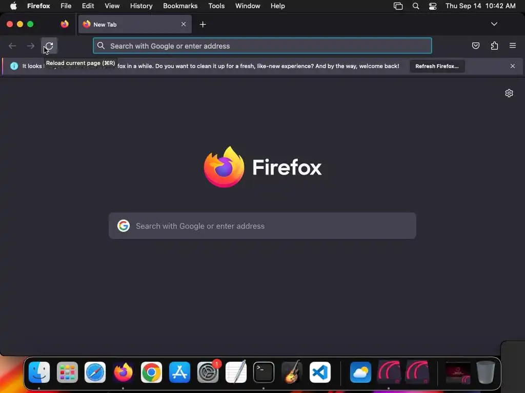Open the Trash in the Dock
525x393 pixels.
[x=486, y=372]
